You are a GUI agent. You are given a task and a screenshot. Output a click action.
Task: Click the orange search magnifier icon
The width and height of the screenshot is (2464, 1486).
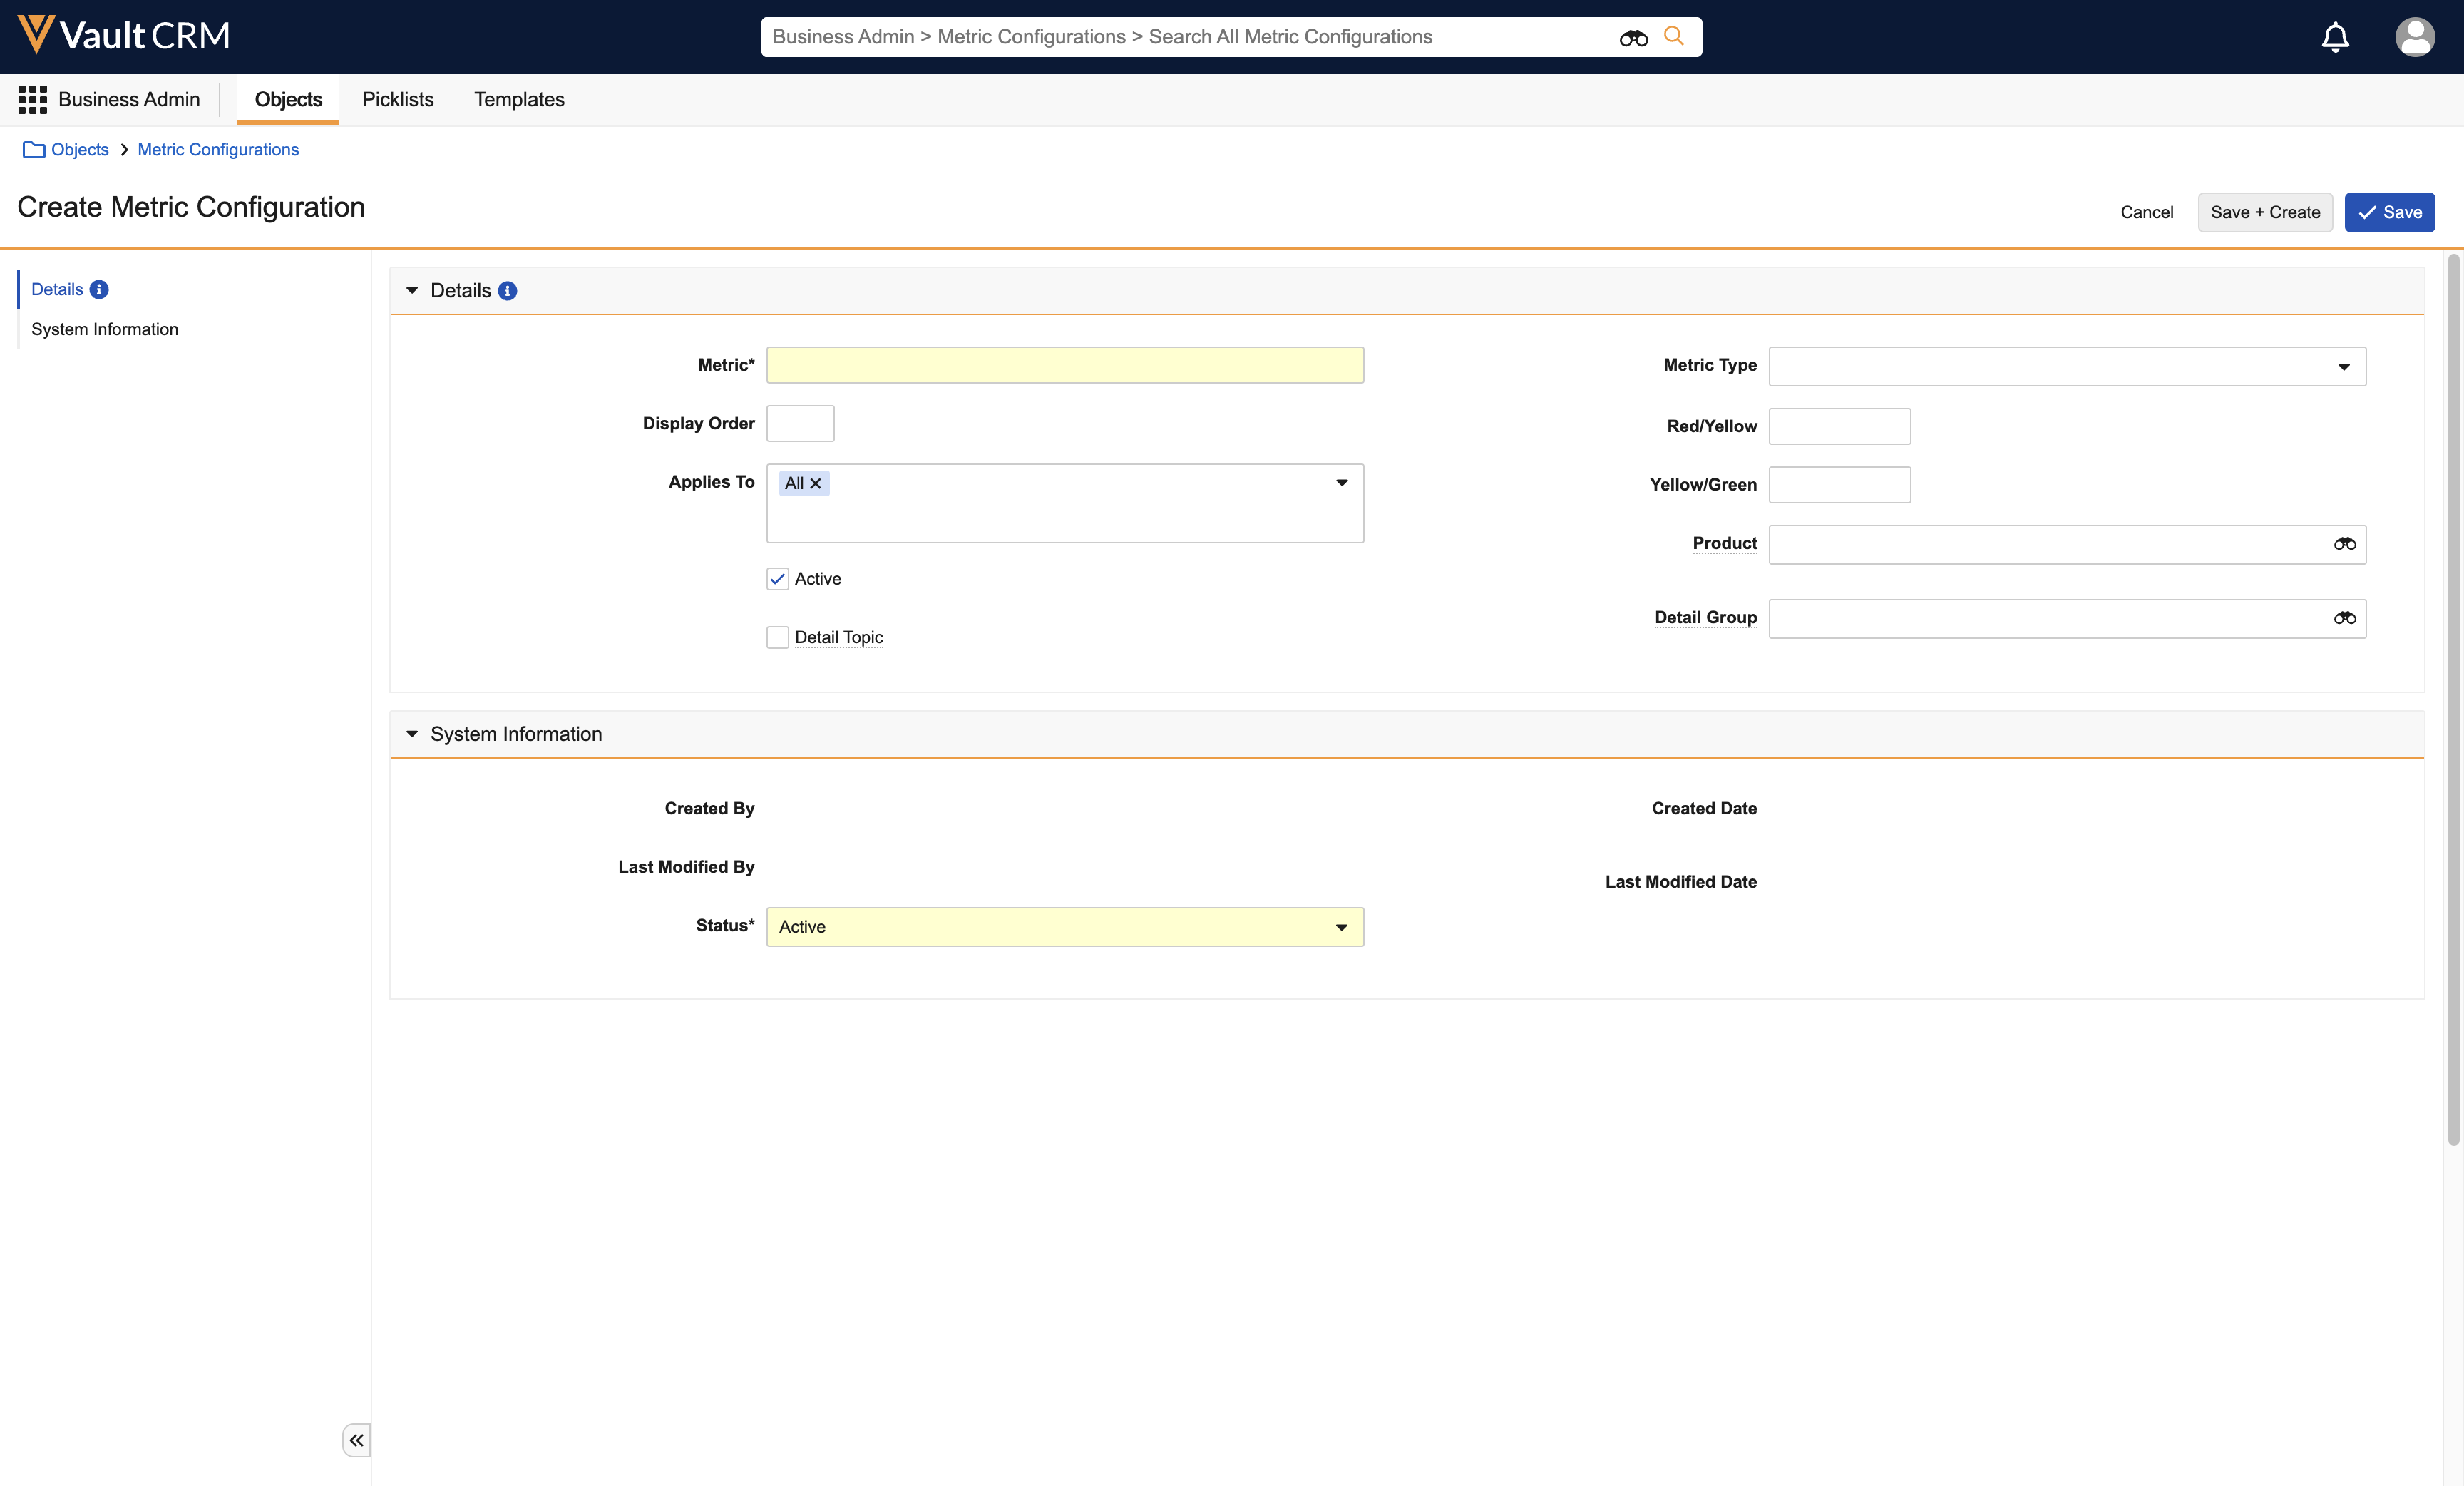click(1673, 36)
